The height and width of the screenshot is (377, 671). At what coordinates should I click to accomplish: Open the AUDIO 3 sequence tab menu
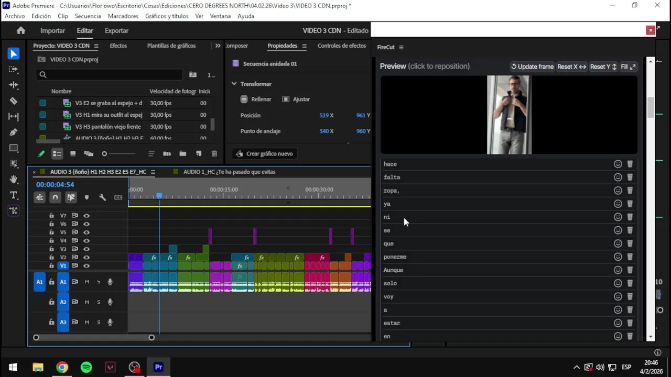click(153, 172)
